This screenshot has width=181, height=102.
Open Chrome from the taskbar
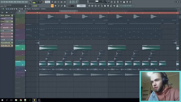tap(21, 100)
